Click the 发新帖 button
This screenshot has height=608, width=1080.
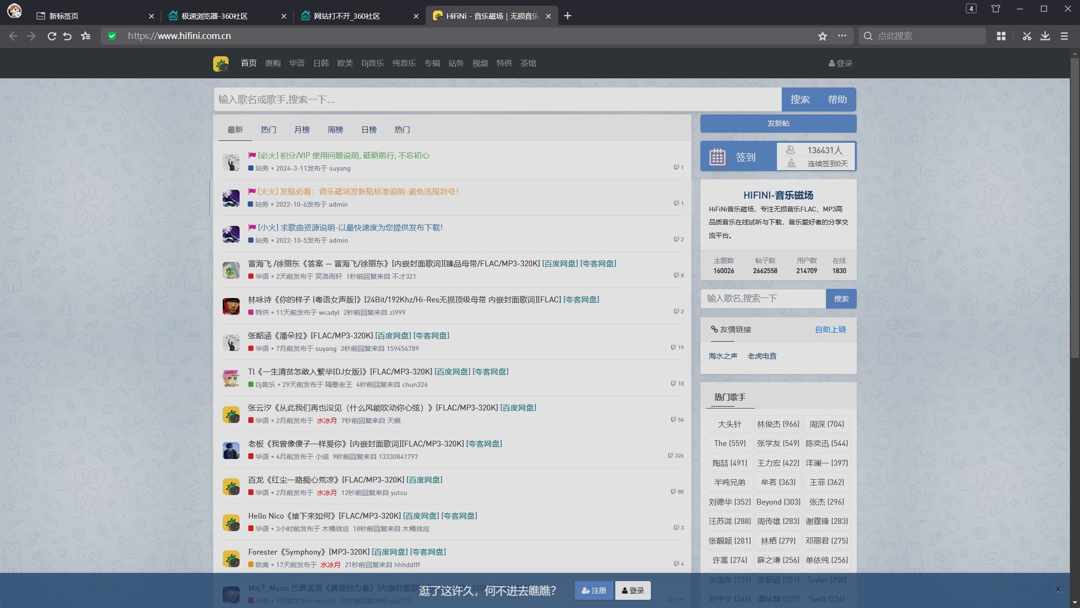pyautogui.click(x=778, y=124)
